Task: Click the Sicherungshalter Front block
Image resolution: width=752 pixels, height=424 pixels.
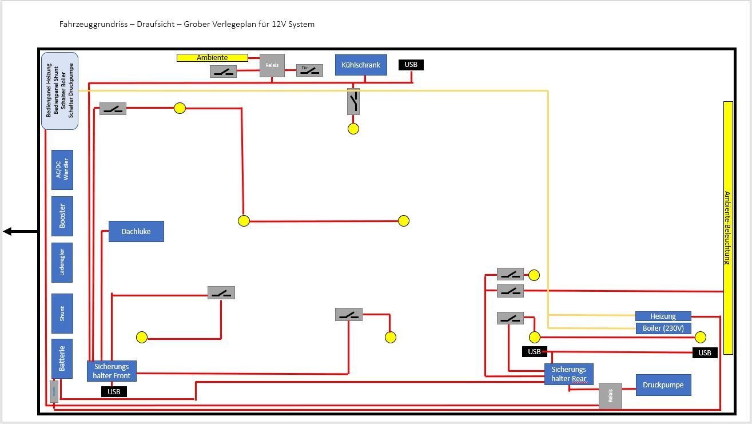Action: 112,371
